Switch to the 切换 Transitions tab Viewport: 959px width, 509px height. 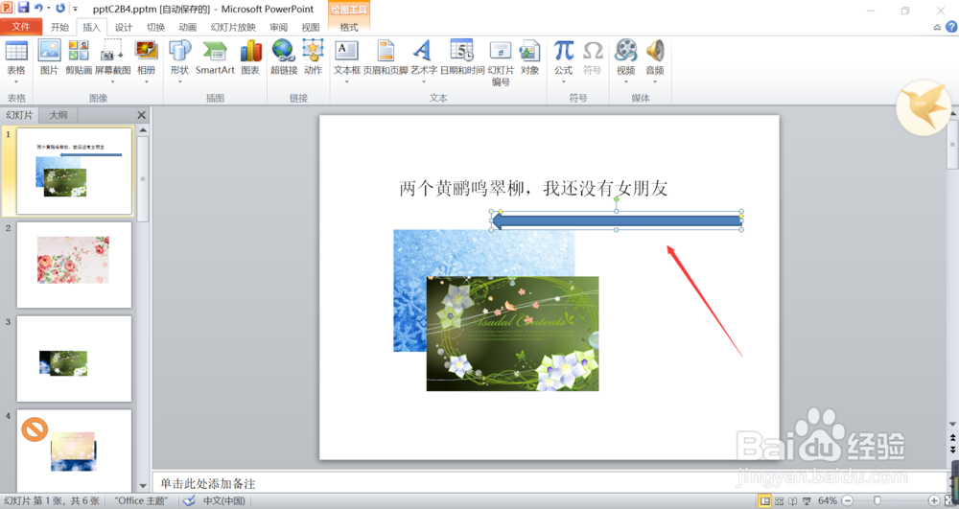155,27
